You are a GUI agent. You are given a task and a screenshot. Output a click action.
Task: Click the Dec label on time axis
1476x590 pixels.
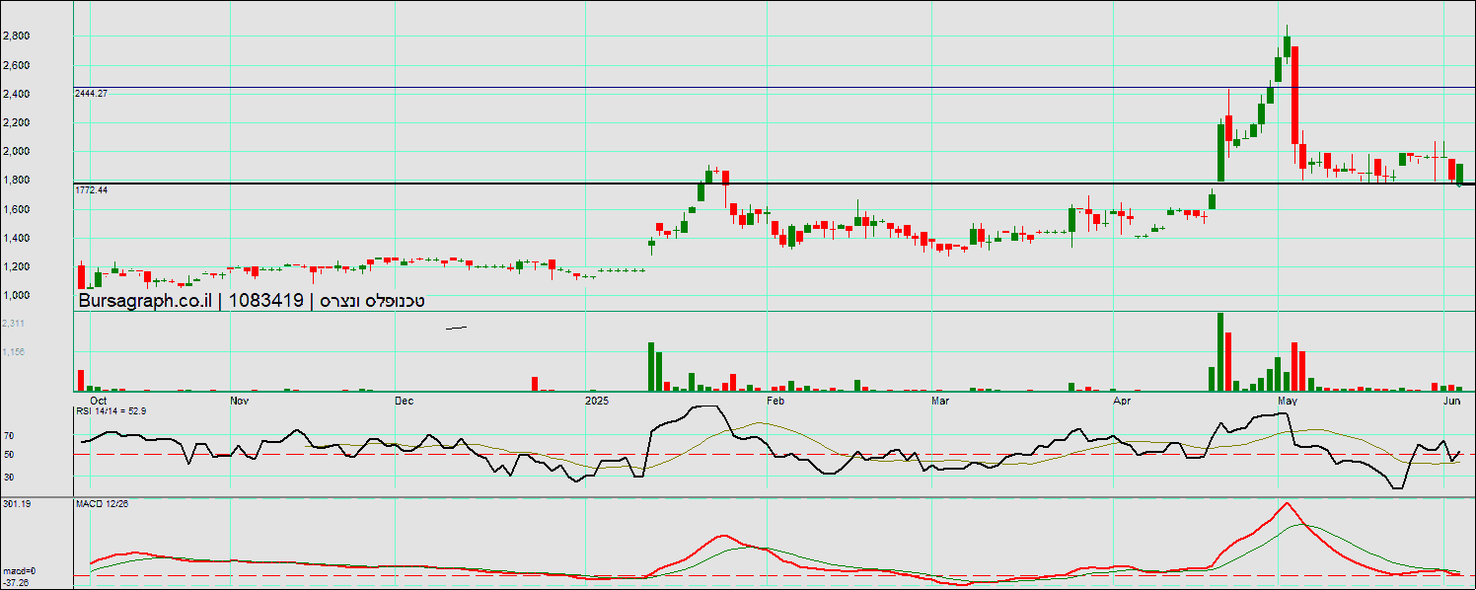click(403, 402)
